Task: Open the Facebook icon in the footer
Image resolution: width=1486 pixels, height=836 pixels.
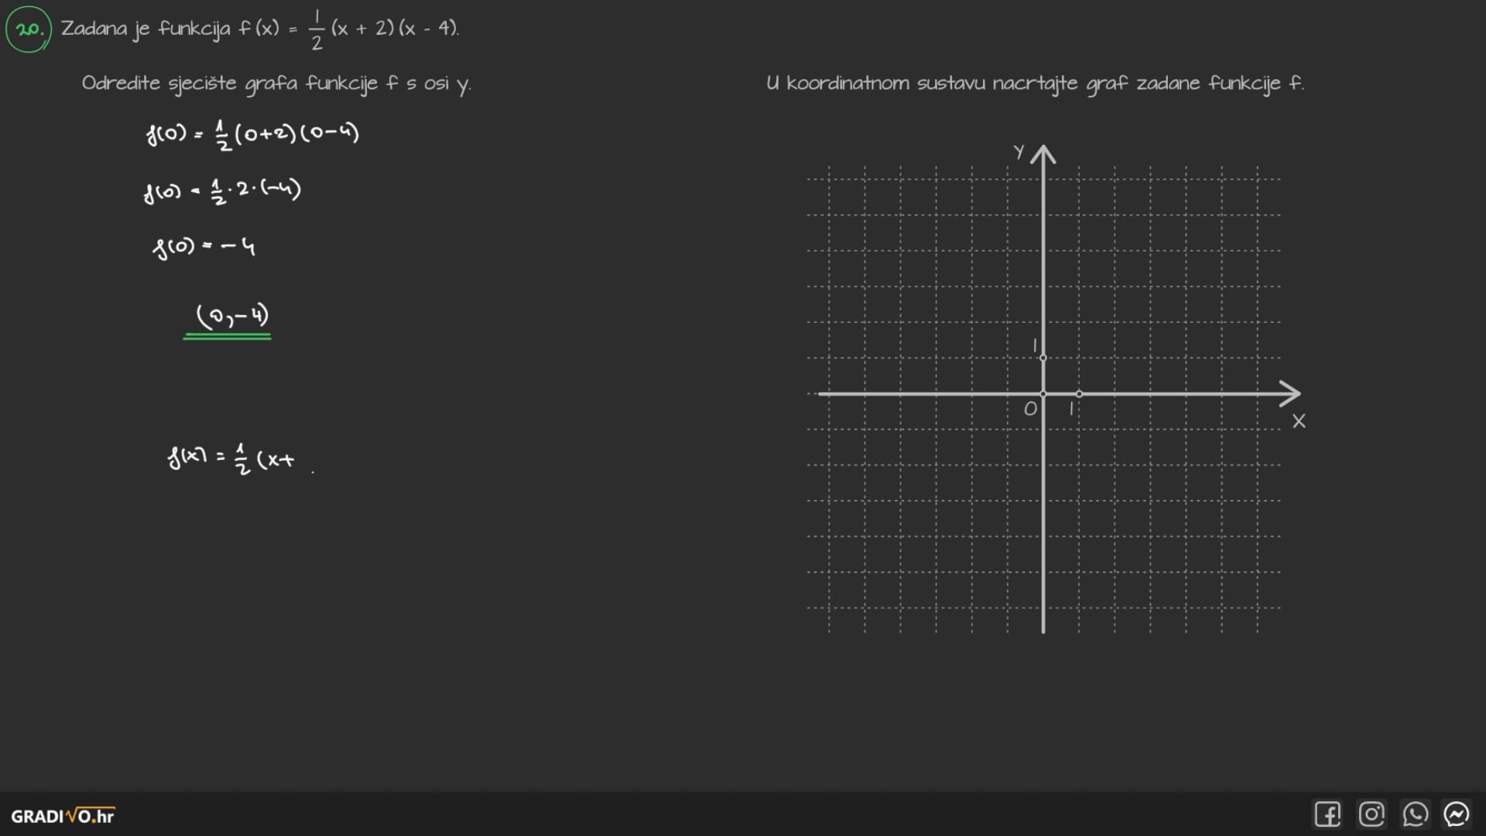Action: coord(1327,814)
